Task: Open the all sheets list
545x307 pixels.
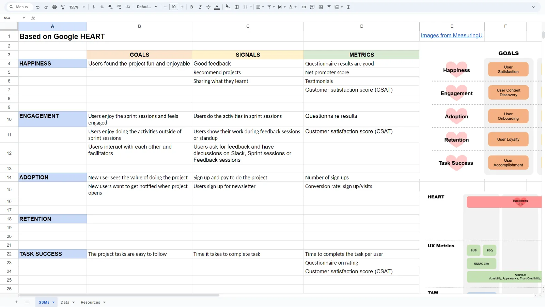Action: point(27,302)
